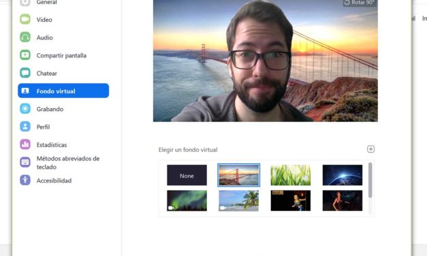Screen dimensions: 427x256
Task: Choose the northern lights video background
Action: (x=187, y=201)
